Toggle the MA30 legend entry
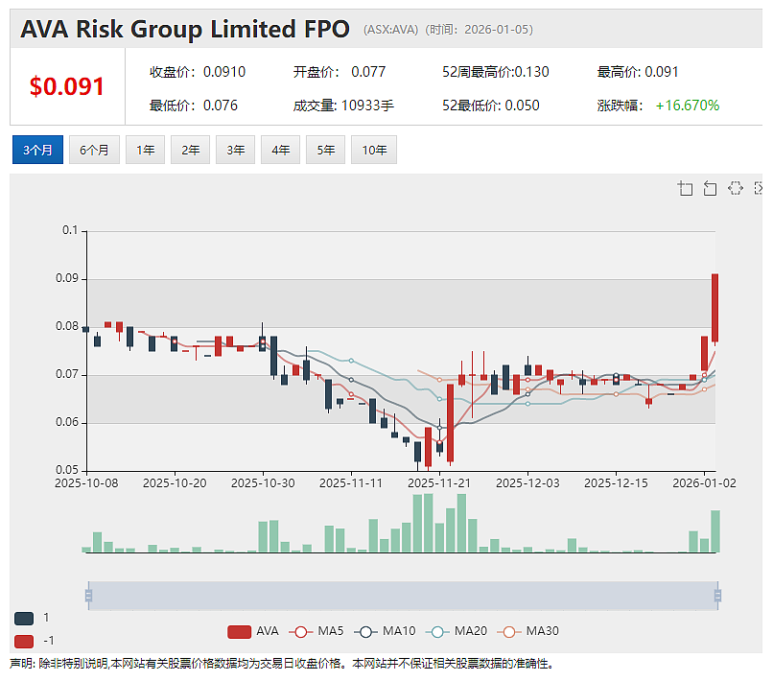Image resolution: width=773 pixels, height=681 pixels. tap(528, 631)
